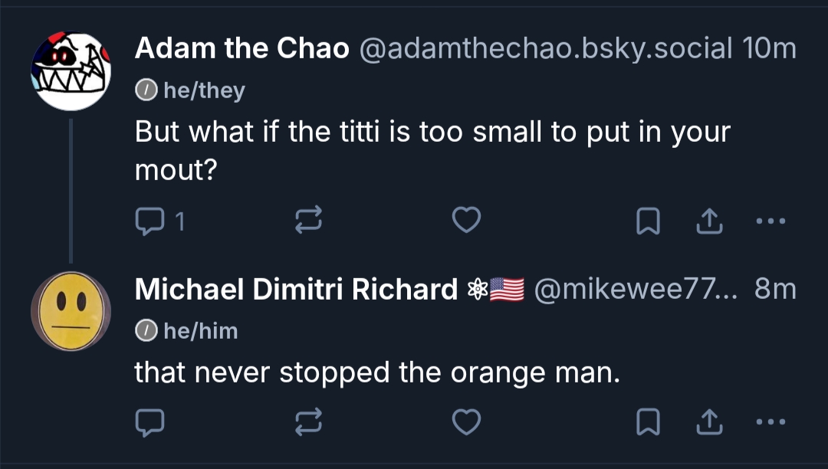Like Adam the Chao's post
The width and height of the screenshot is (828, 469).
tap(466, 221)
